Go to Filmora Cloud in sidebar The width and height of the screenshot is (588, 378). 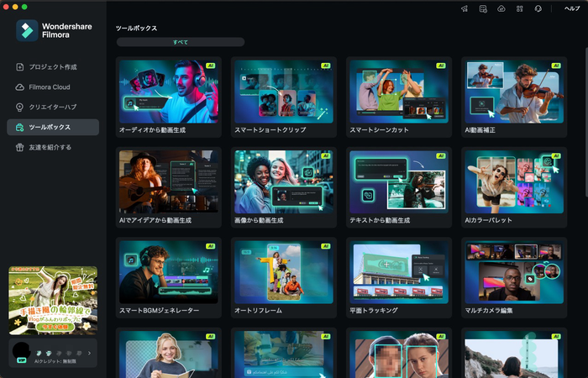pos(50,87)
